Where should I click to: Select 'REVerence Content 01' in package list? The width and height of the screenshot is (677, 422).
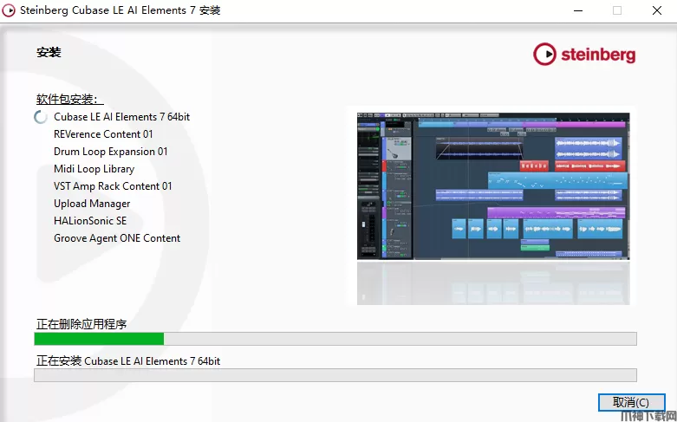point(103,134)
